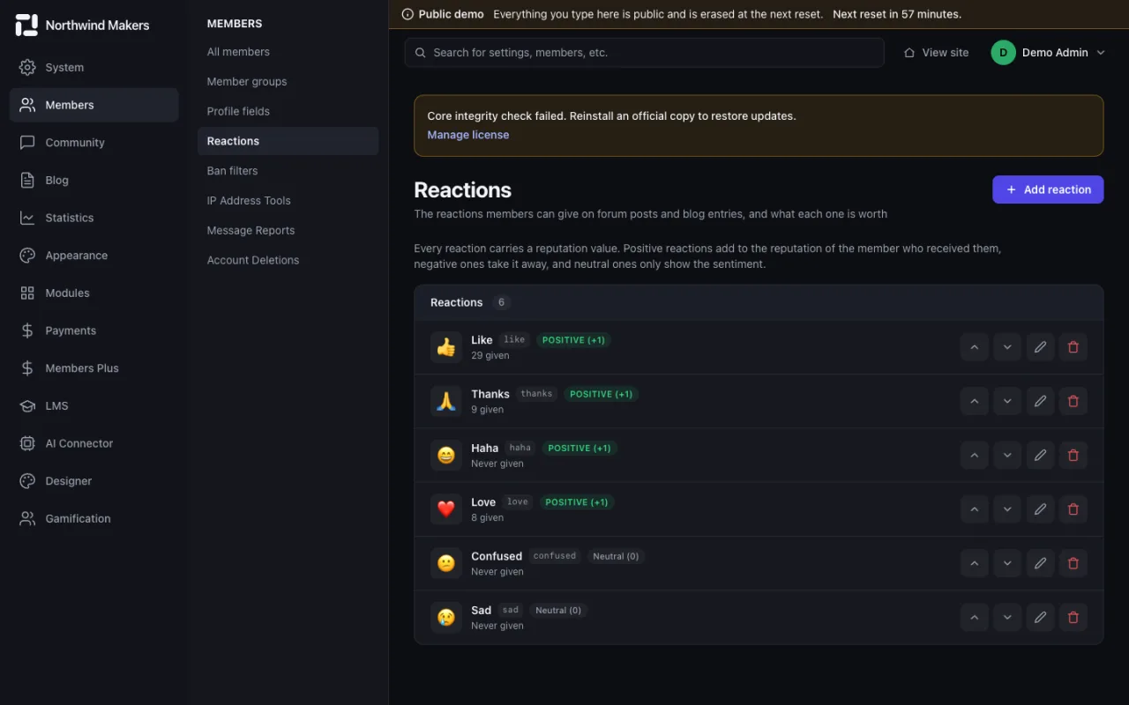
Task: Click the Add reaction button
Action: [1048, 189]
